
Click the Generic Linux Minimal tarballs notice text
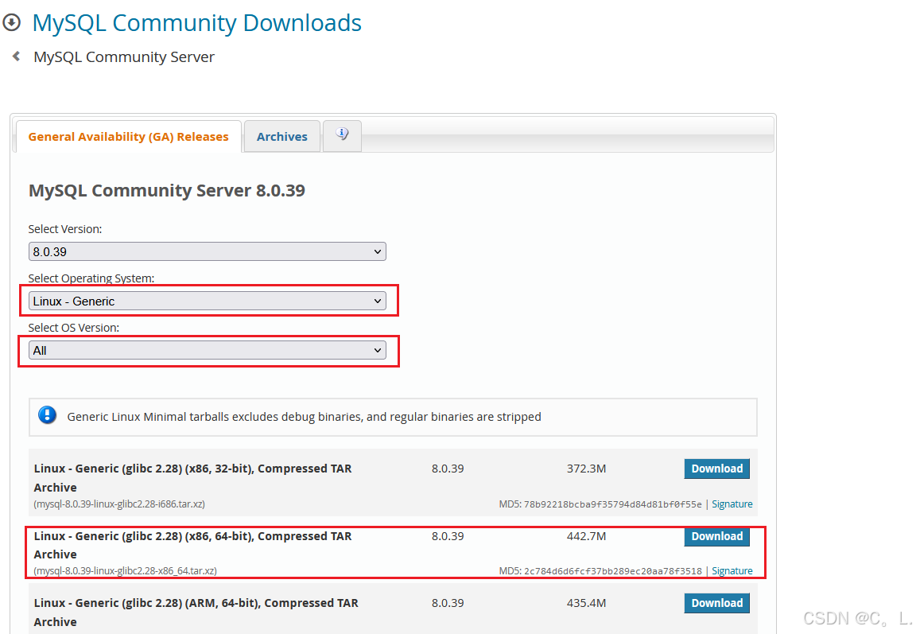tap(304, 417)
